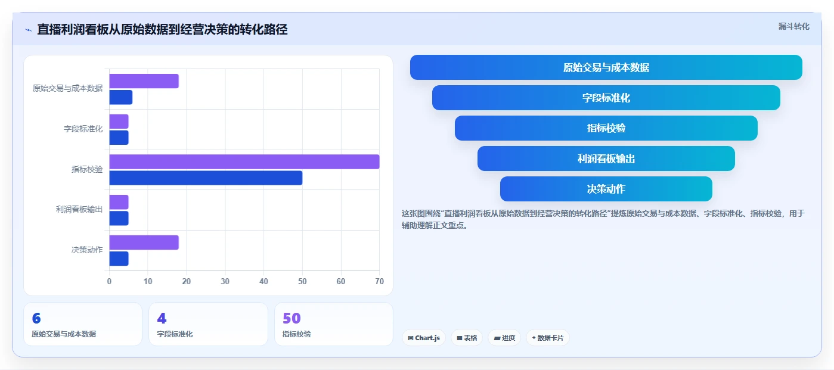Click the purple bar for 决策动作

(x=144, y=242)
